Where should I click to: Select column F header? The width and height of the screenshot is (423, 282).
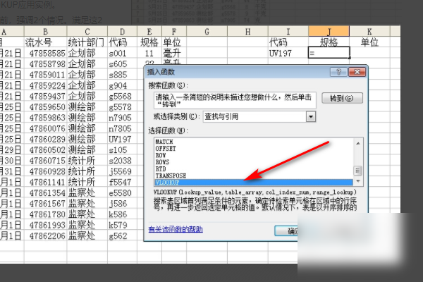[x=174, y=31]
